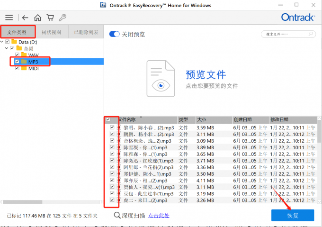
Task: Uncheck the Data (D:) checkbox
Action: (8, 42)
